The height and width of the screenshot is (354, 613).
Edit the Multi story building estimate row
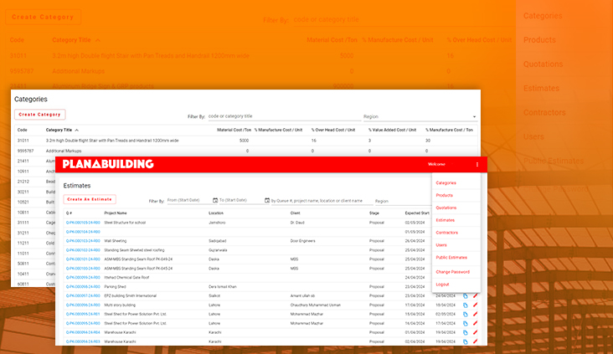475,305
